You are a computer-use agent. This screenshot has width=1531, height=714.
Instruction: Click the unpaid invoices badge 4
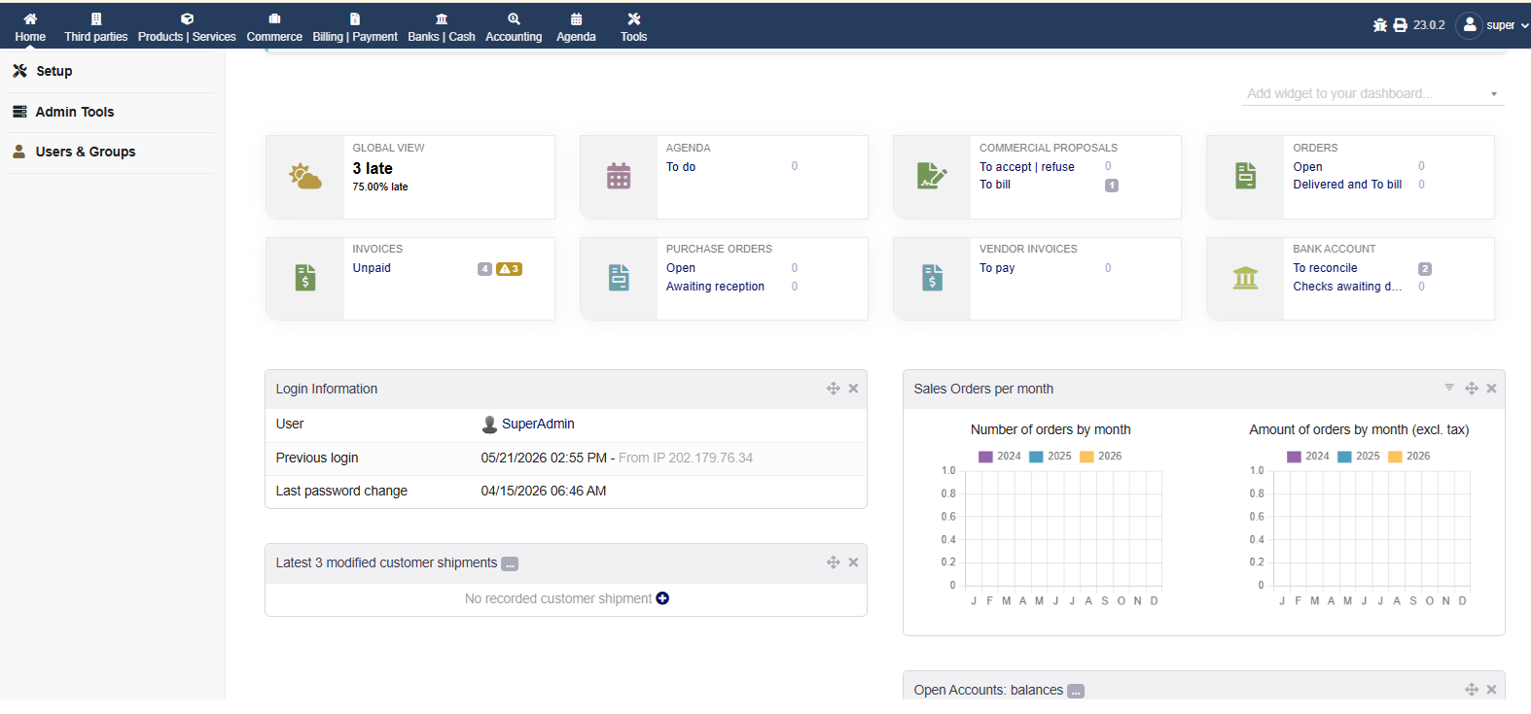484,269
